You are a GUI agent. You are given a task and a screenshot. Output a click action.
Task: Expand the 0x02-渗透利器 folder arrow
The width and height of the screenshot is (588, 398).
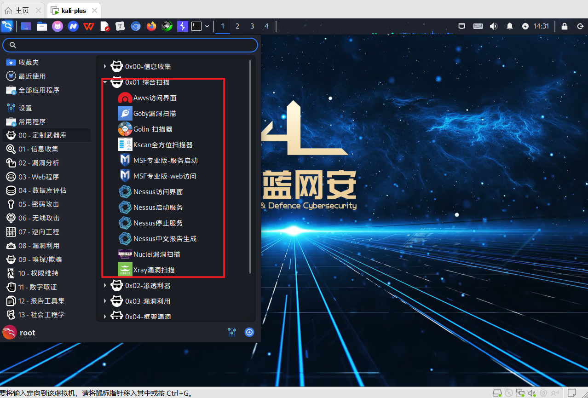[x=105, y=286]
